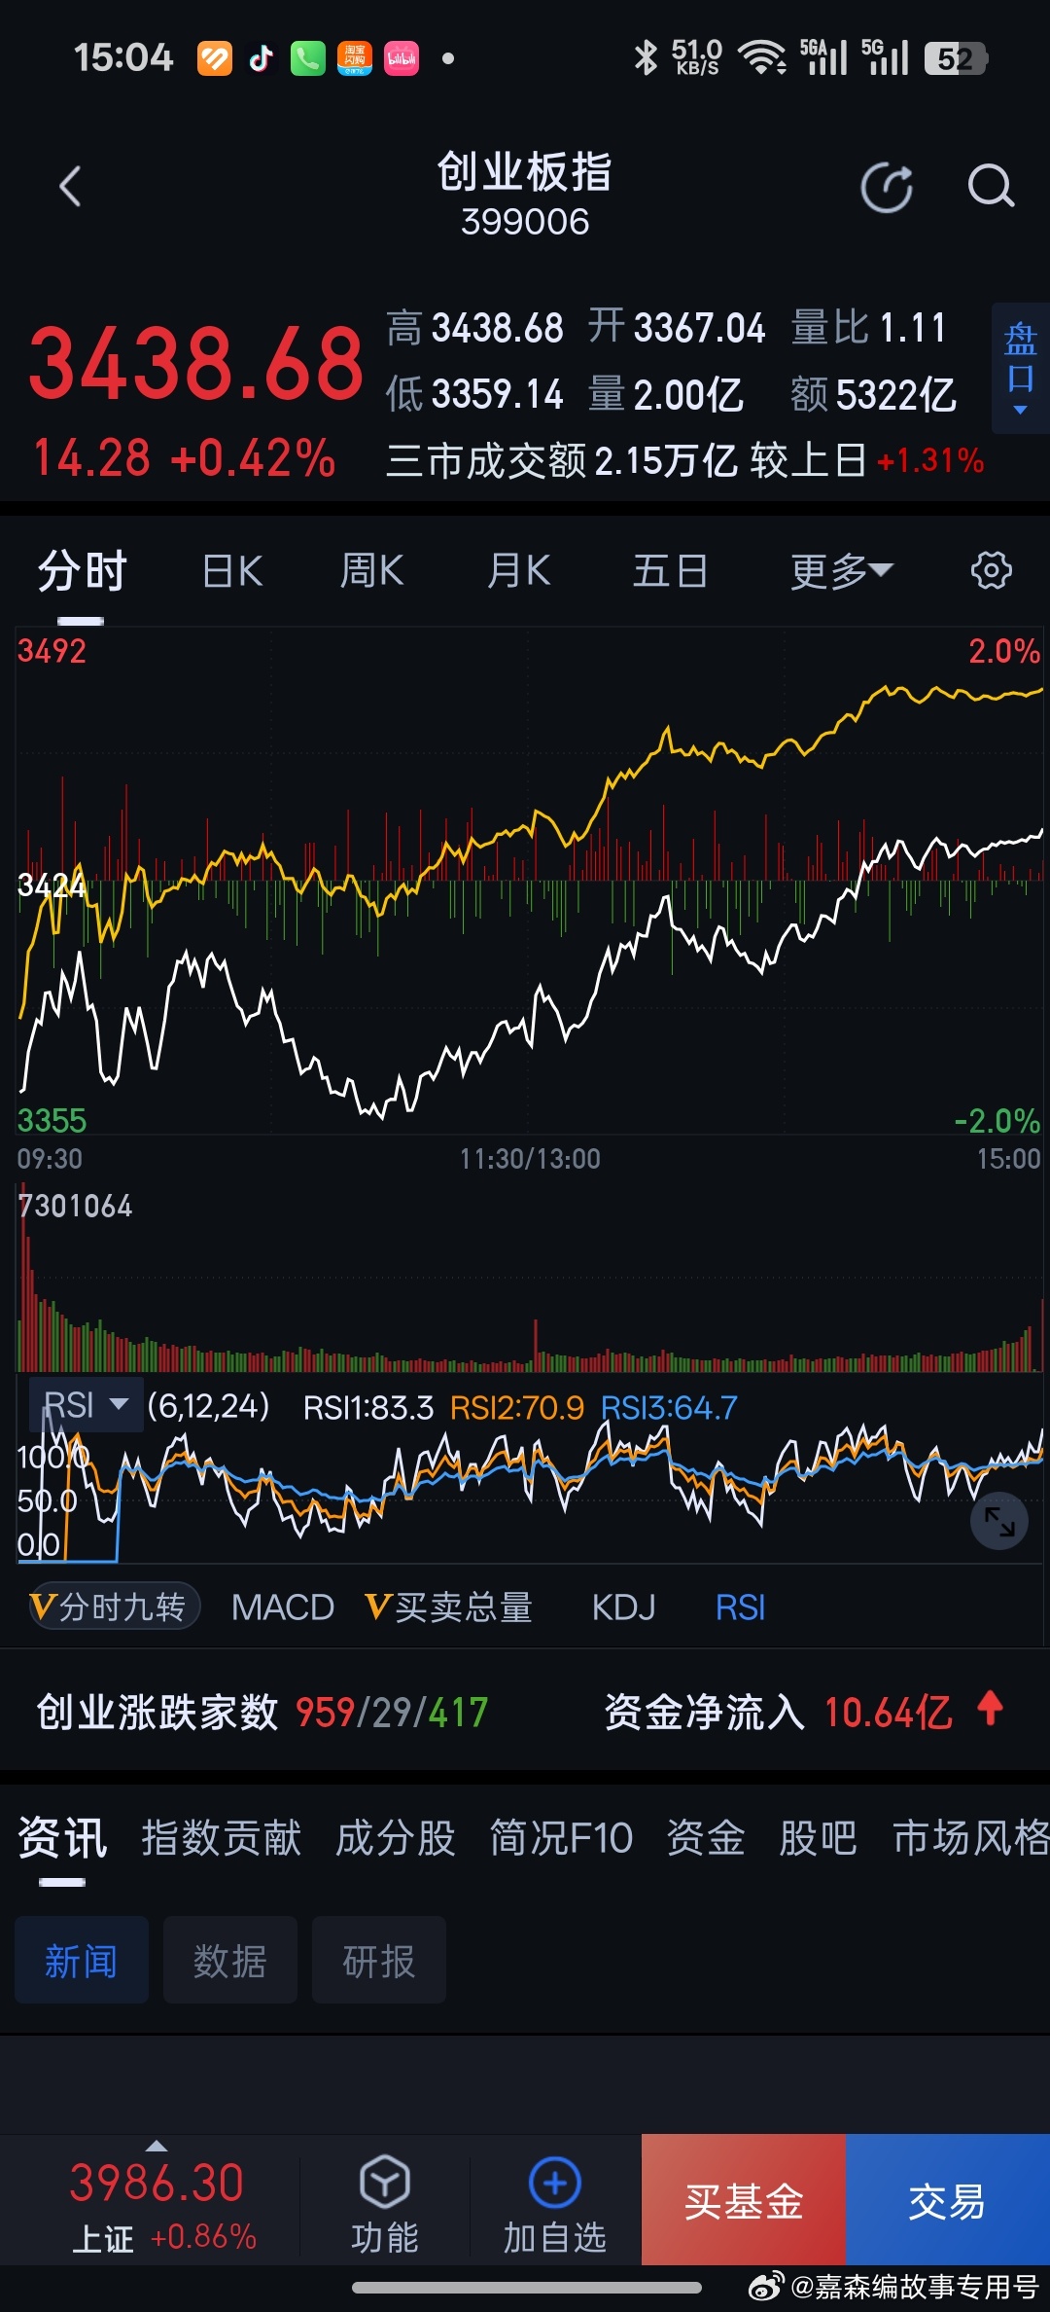Add to watchlist plus icon

point(554,2183)
